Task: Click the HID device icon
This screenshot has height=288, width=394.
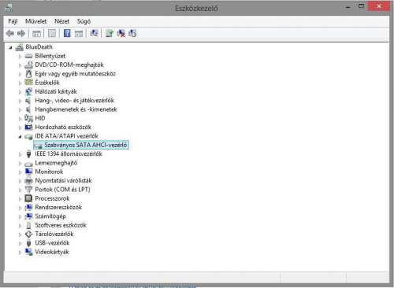Action: coord(28,118)
